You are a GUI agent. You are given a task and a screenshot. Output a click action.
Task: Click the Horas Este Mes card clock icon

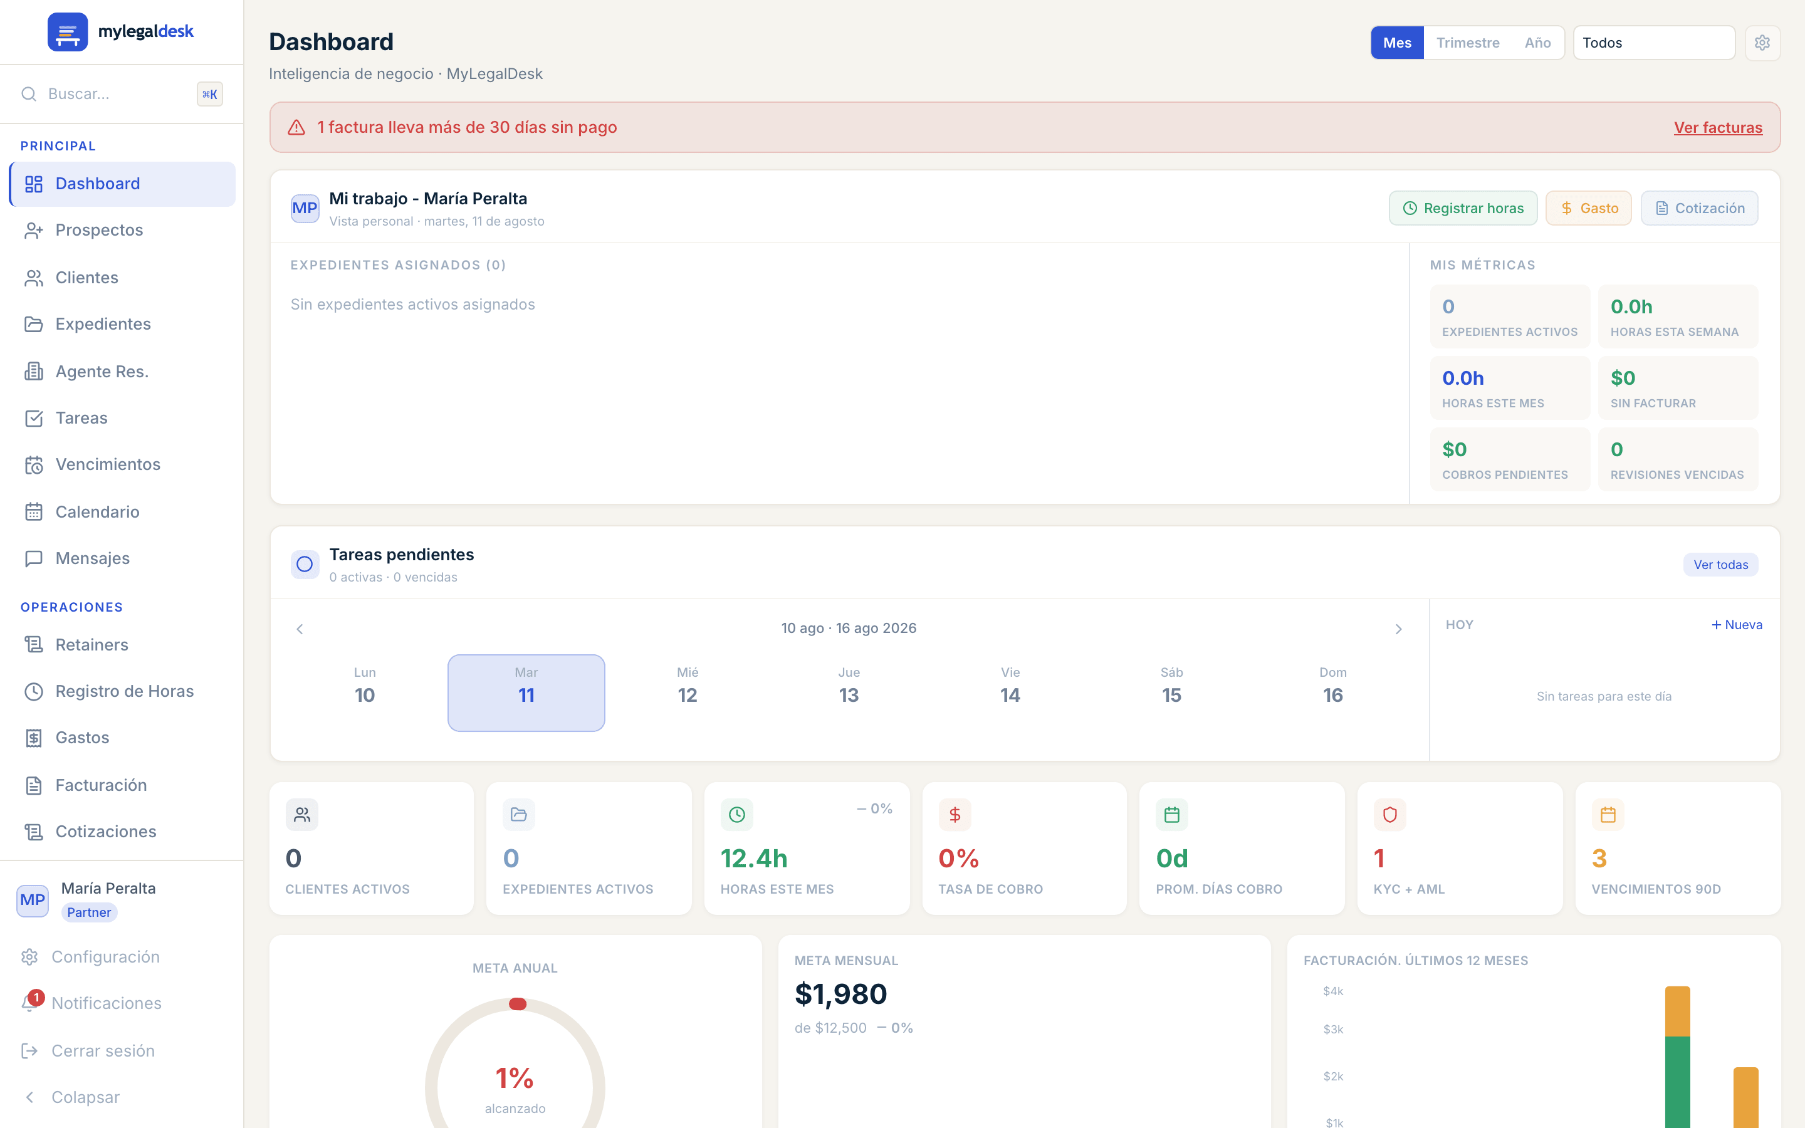tap(737, 815)
